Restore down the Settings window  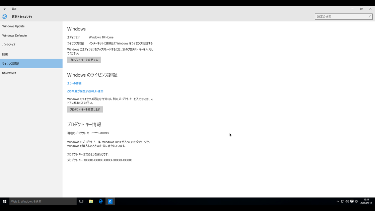coord(361,9)
